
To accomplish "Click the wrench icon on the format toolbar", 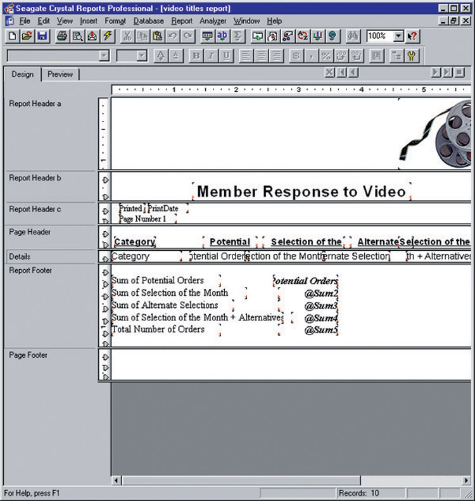I will tap(412, 56).
